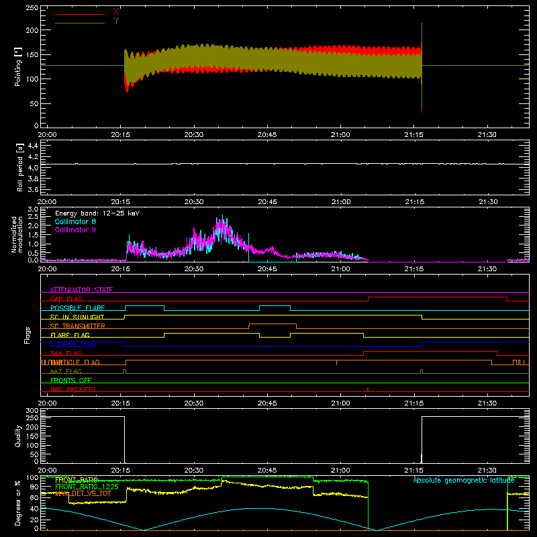Click the cyan Collimator 8 legend entry

coord(75,222)
